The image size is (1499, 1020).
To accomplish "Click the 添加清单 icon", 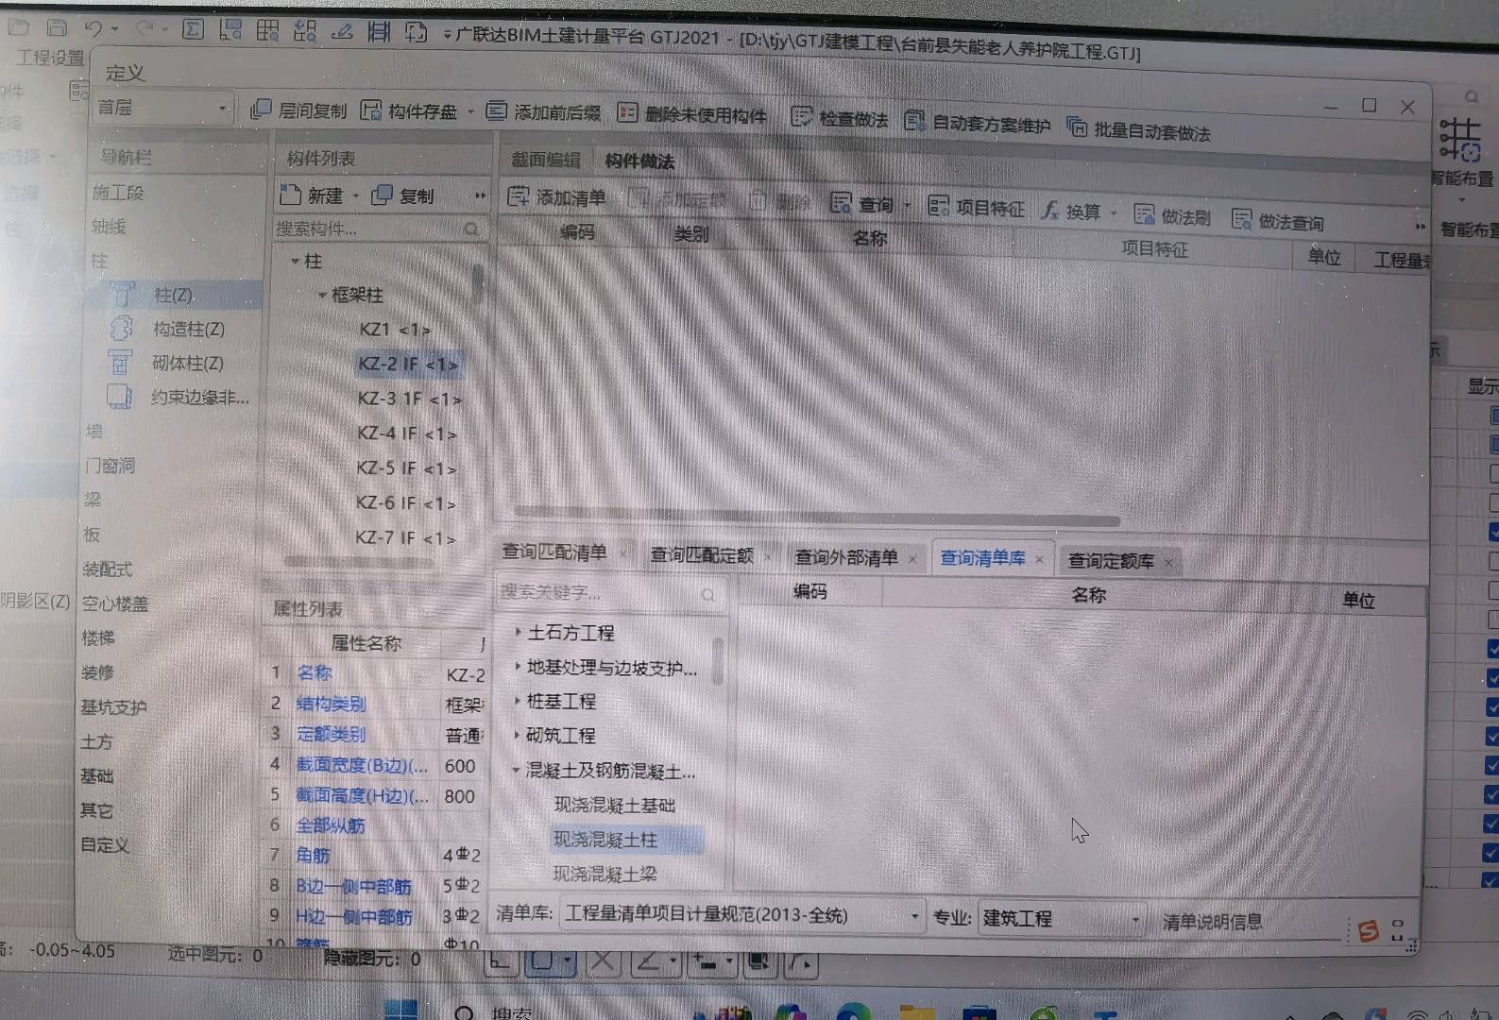I will (518, 195).
